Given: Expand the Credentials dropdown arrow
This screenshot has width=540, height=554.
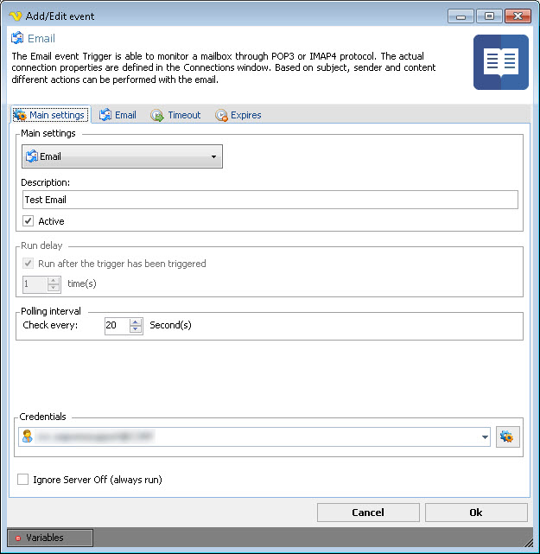Looking at the screenshot, I should click(484, 437).
